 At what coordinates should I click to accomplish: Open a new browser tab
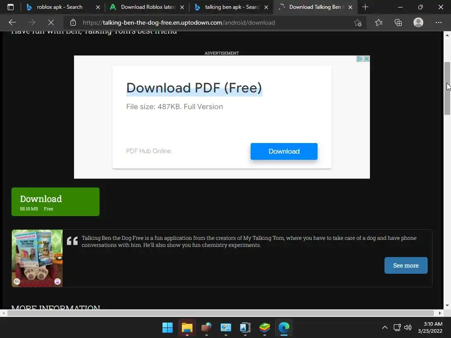(x=365, y=7)
